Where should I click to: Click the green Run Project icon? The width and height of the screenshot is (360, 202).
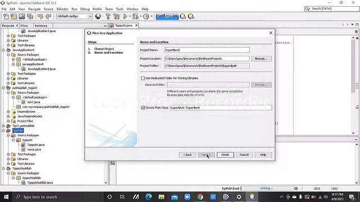click(x=125, y=16)
